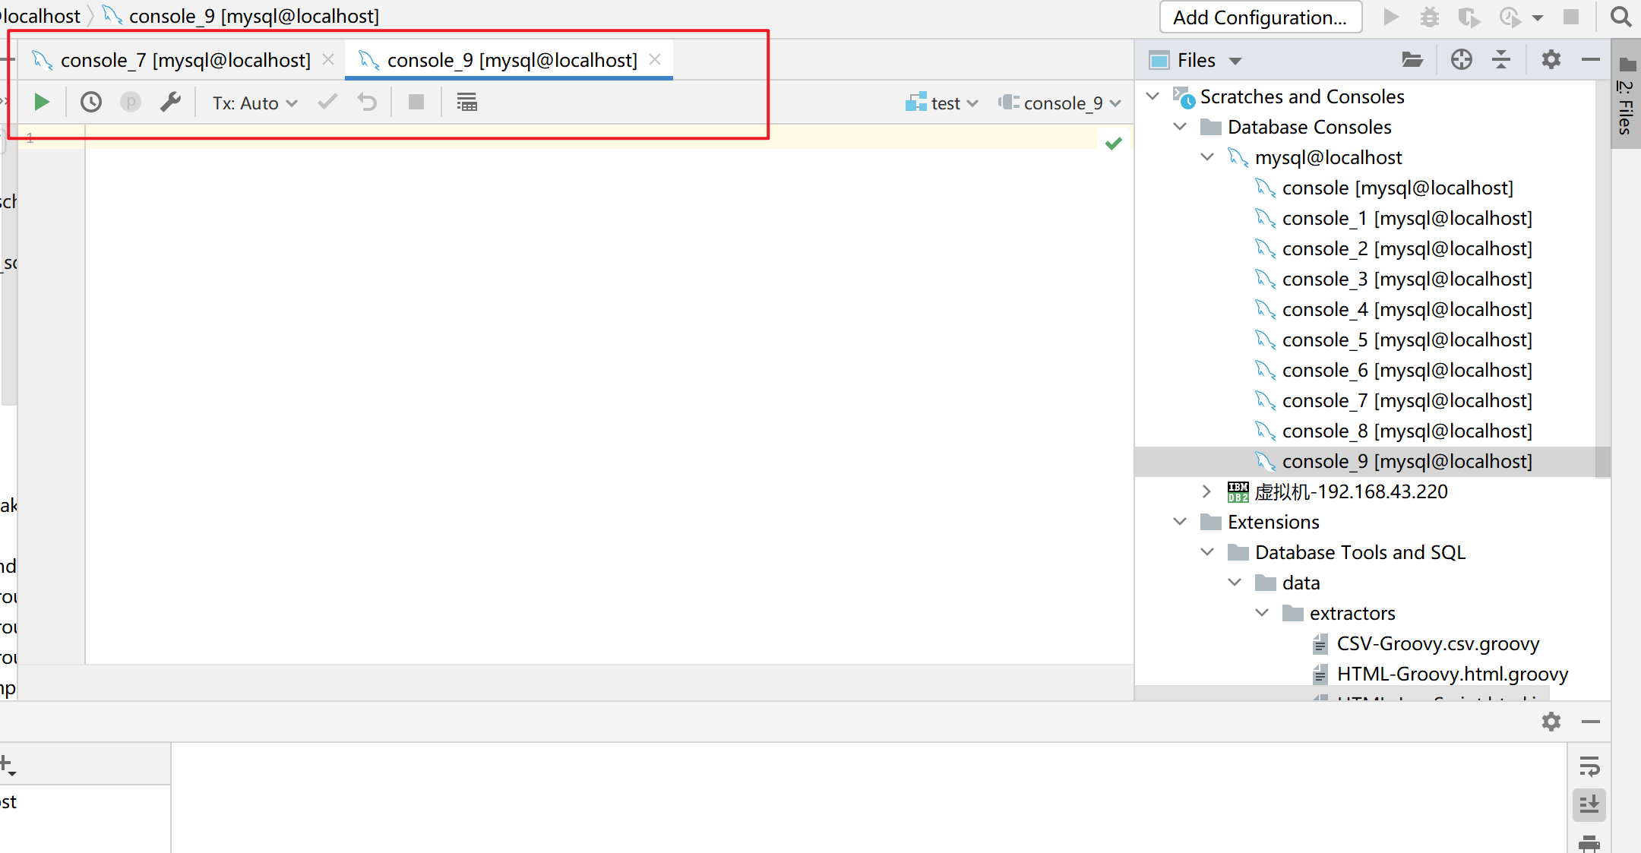Collapse the Extensions folder
Screen dimensions: 1641x853
(x=1180, y=521)
